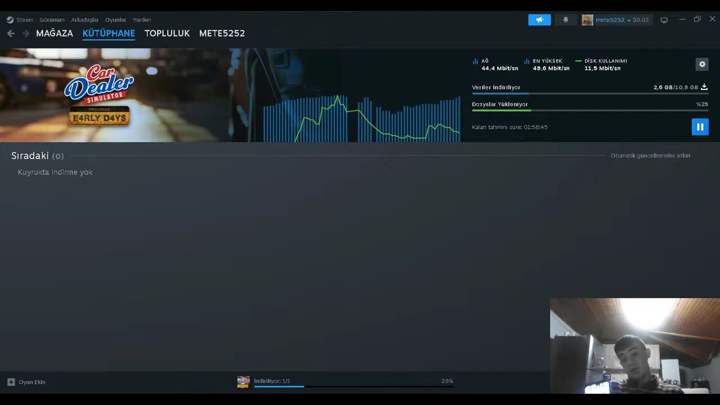
Task: Click the Car Dealer Simulator logo banner
Action: pos(99,94)
